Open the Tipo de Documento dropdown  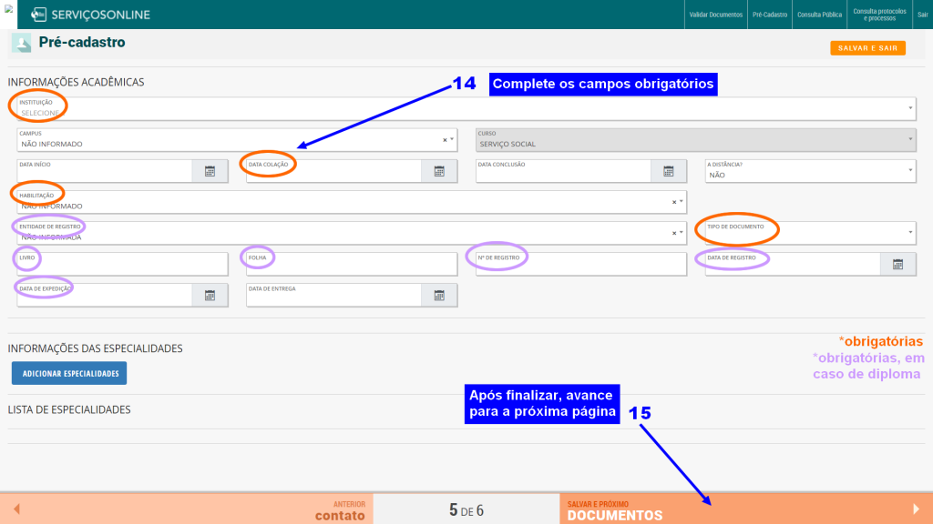point(909,233)
